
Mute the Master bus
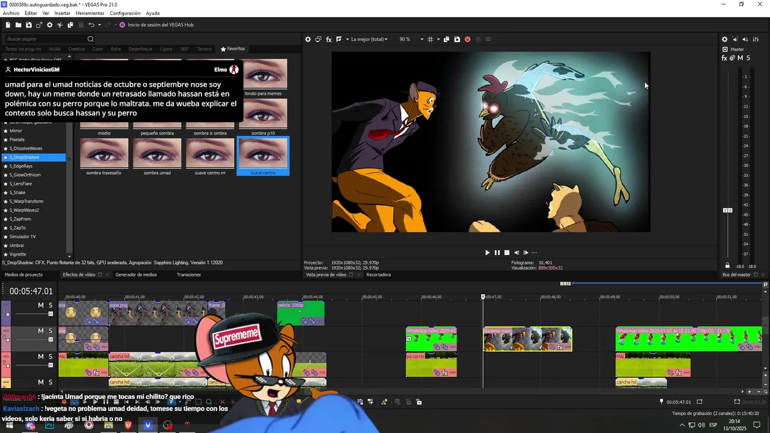click(x=740, y=58)
